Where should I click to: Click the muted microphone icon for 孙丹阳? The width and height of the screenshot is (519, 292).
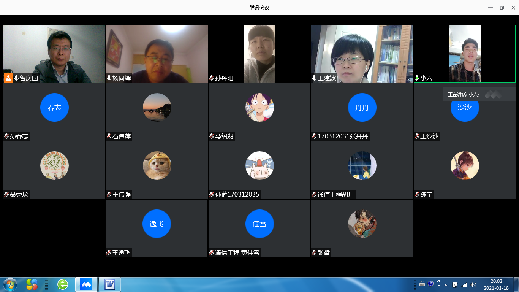(212, 78)
